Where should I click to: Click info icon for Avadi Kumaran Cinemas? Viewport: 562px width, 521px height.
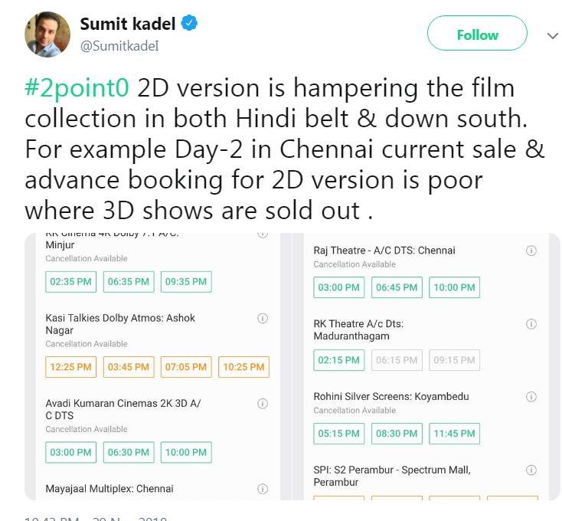(263, 403)
